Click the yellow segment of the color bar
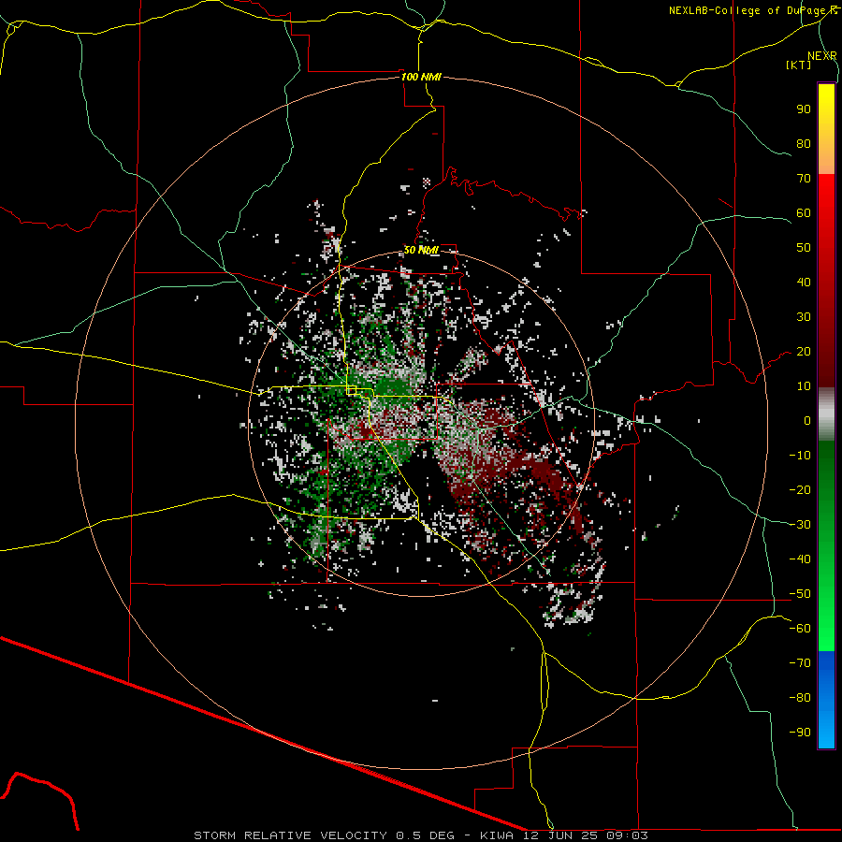Image resolution: width=842 pixels, height=842 pixels. pyautogui.click(x=826, y=115)
